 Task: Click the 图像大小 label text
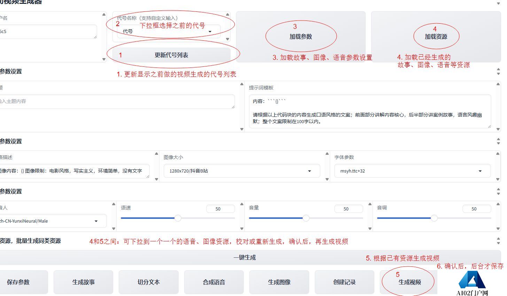click(173, 157)
